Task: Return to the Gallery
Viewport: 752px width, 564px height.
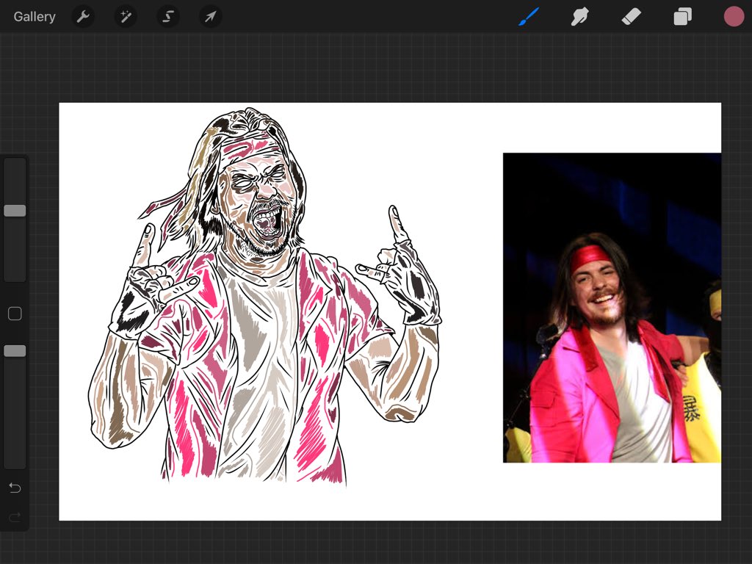Action: tap(35, 17)
